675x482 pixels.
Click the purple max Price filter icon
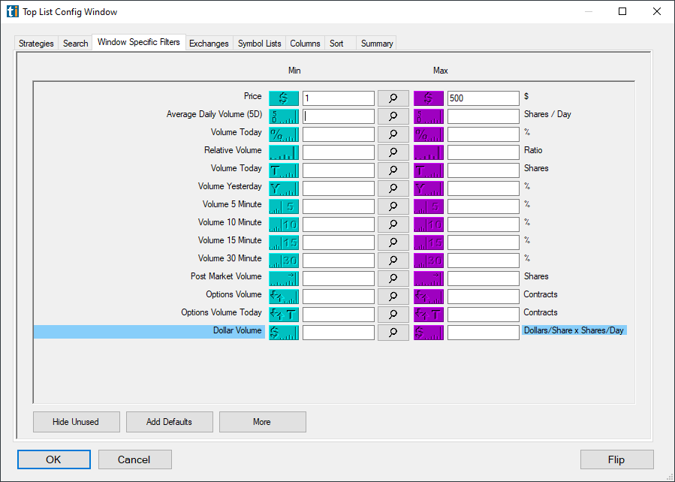pyautogui.click(x=428, y=97)
